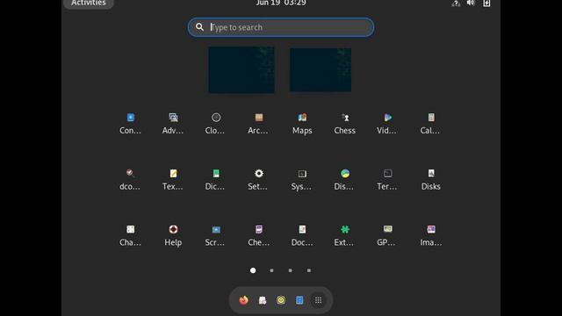Open the Maps app

point(302,123)
